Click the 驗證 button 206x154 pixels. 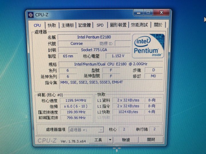coord(126,140)
